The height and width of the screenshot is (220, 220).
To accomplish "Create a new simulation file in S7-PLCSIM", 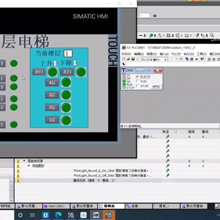I will [124, 59].
